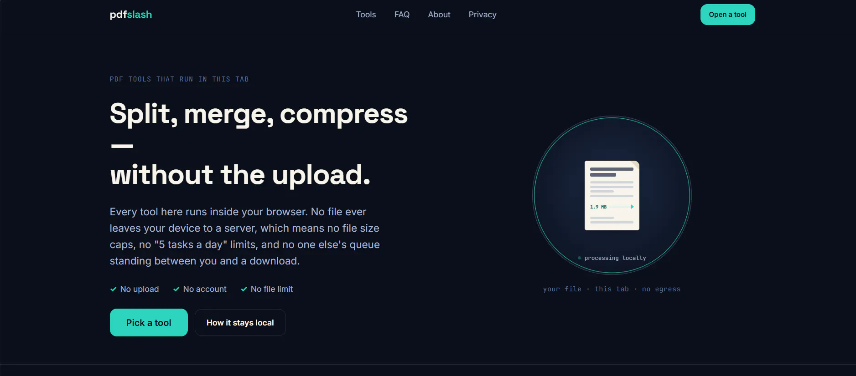Click the 'processing locally' status label
Viewport: 856px width, 376px height.
(x=615, y=258)
